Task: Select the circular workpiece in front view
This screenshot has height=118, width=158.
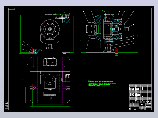Action: 50,29
